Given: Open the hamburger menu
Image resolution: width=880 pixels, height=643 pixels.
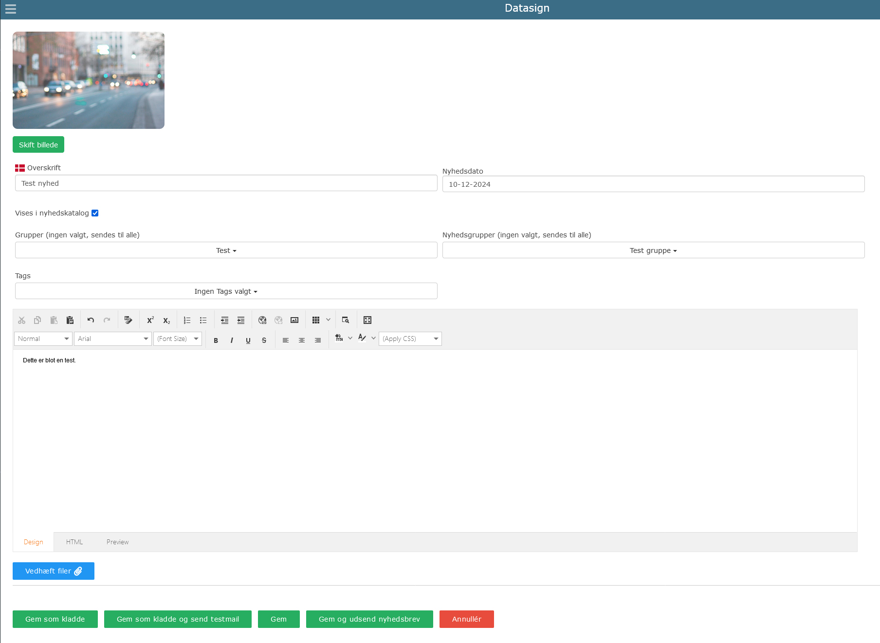Looking at the screenshot, I should (x=11, y=9).
